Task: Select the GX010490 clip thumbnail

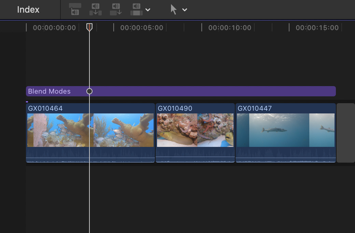Action: 195,130
